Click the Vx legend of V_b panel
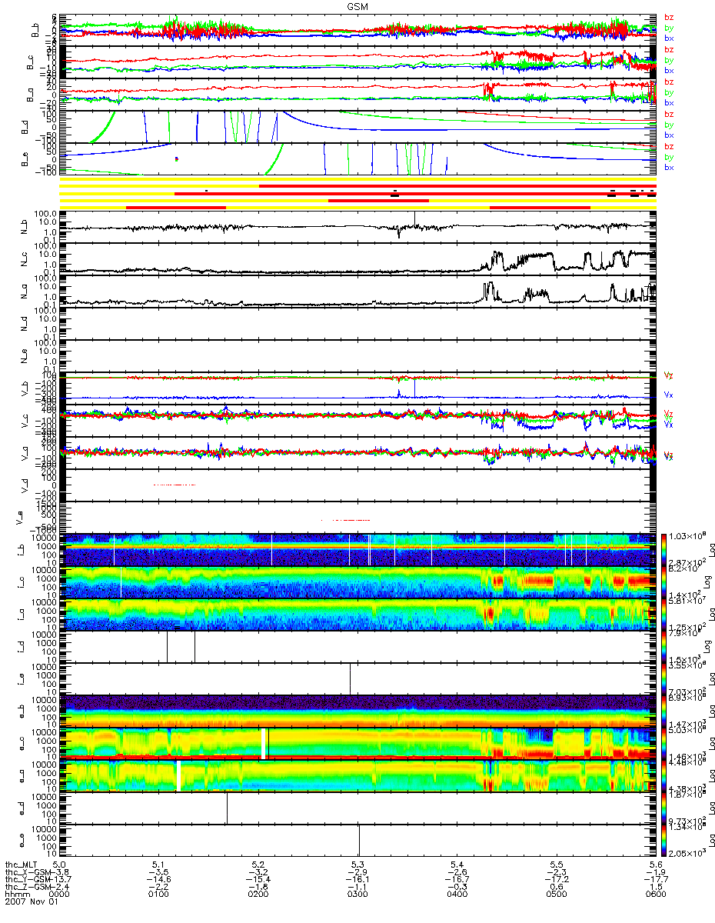 click(x=669, y=395)
